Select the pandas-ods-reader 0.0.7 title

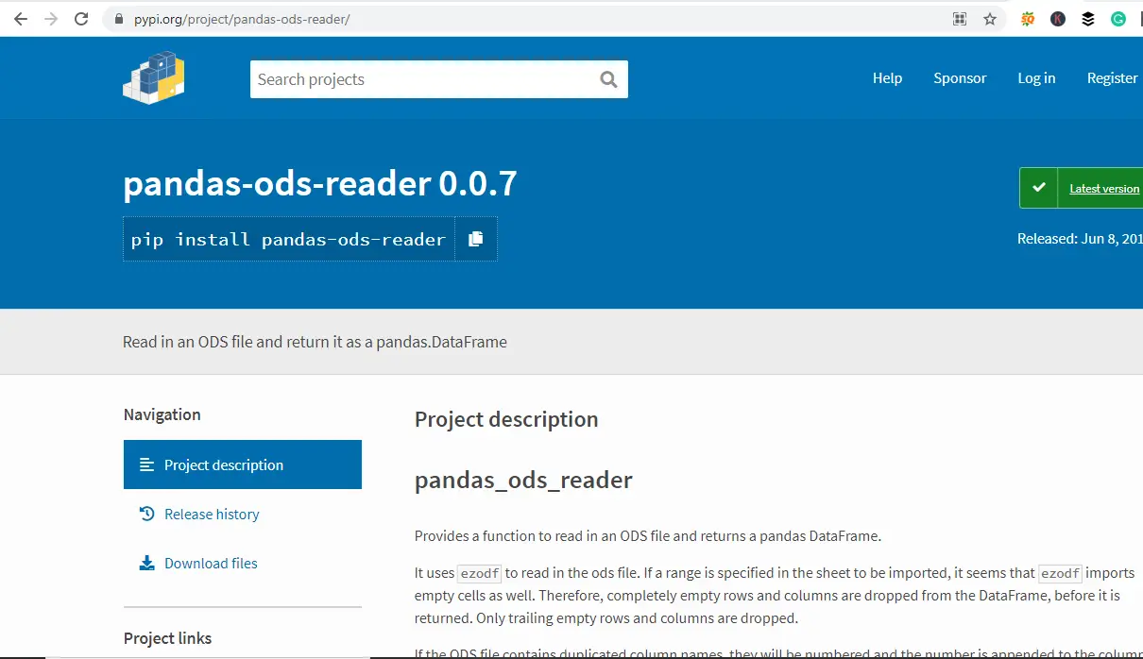[x=320, y=183]
